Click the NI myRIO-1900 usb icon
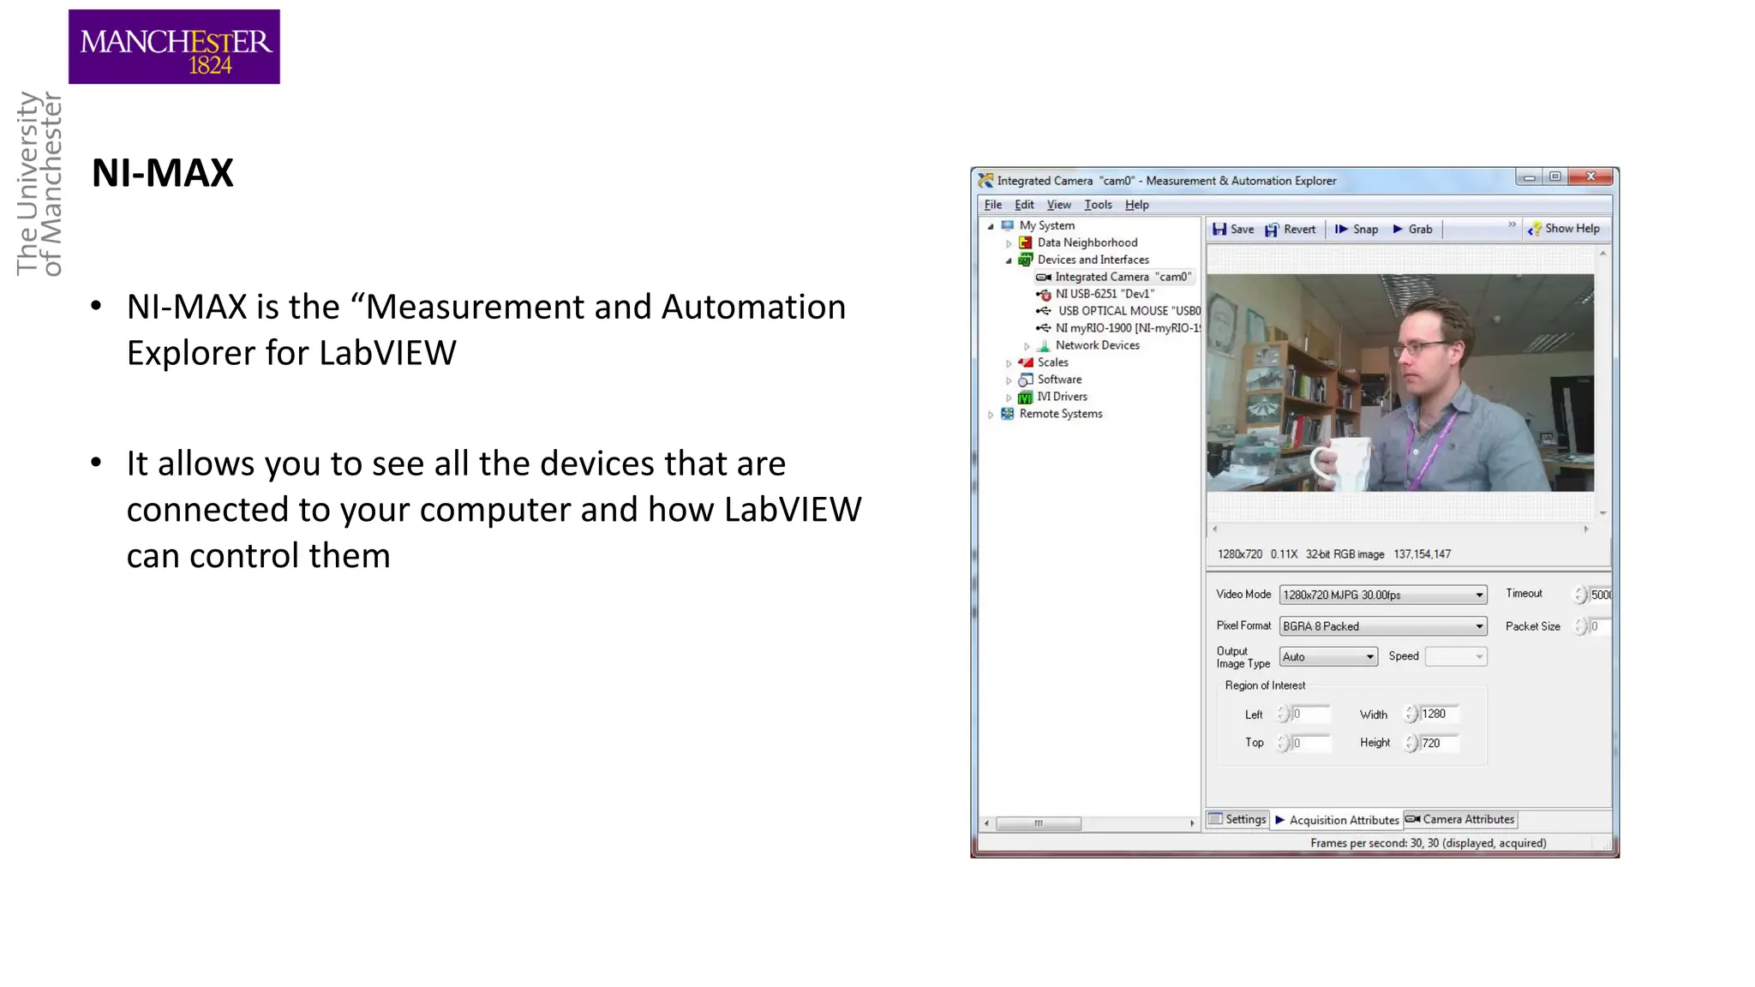This screenshot has height=987, width=1755. (1043, 328)
